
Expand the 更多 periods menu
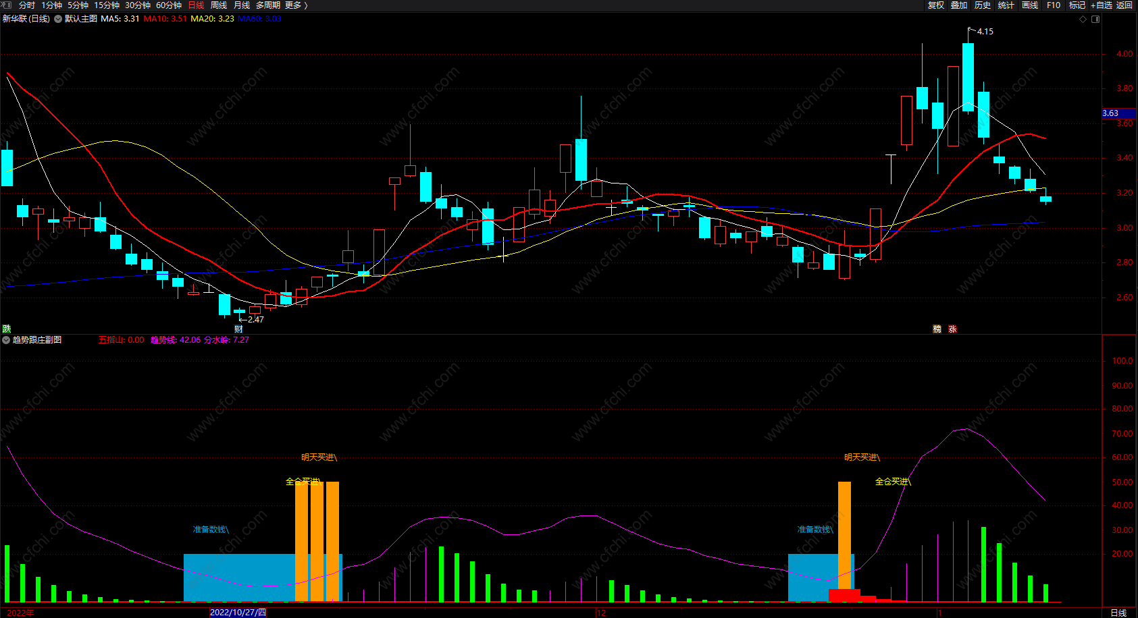pos(296,5)
